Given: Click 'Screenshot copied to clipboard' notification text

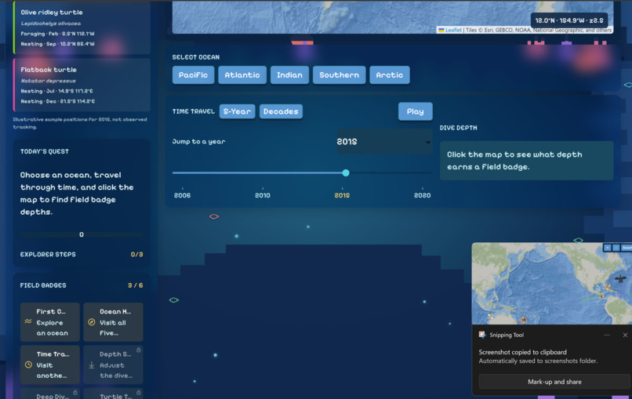Looking at the screenshot, I should [x=522, y=352].
